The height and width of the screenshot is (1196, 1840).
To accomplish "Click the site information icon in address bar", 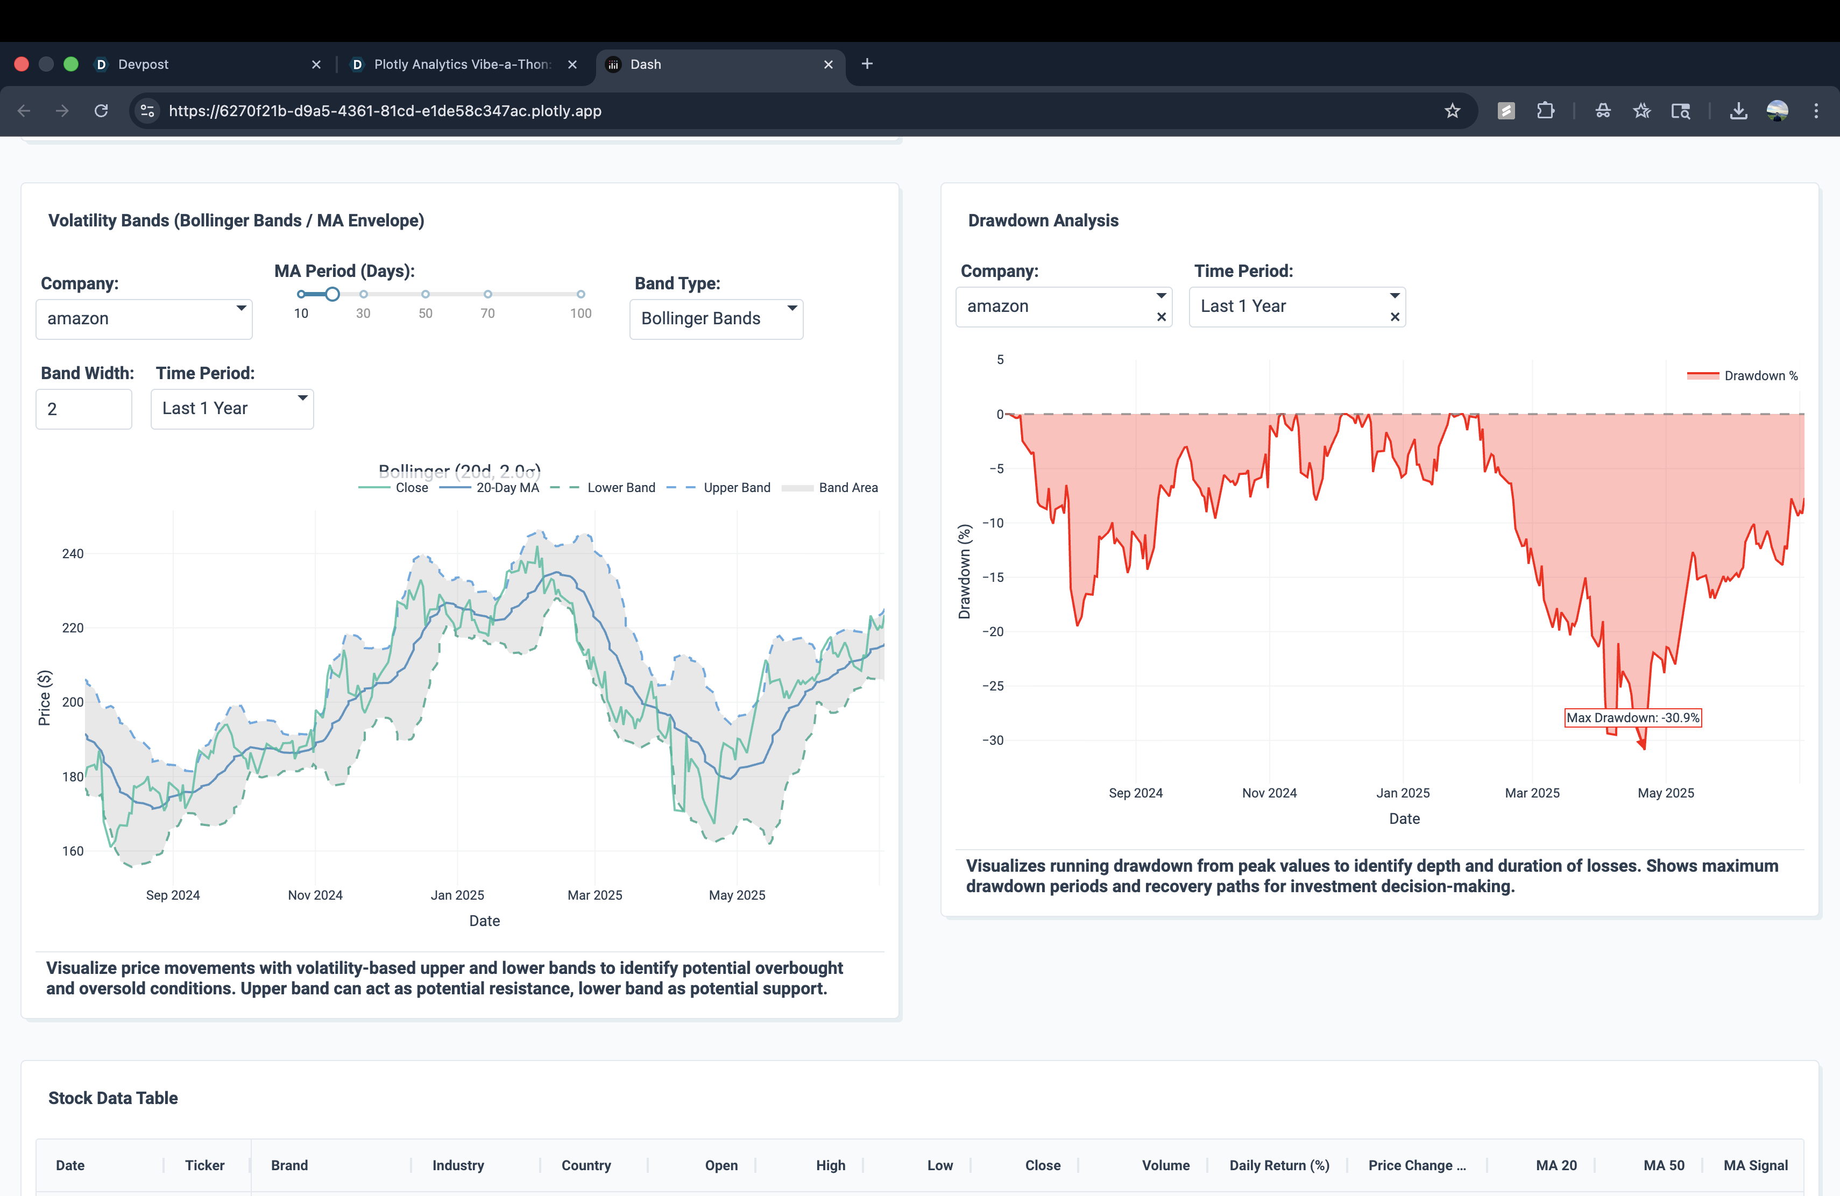I will click(147, 110).
